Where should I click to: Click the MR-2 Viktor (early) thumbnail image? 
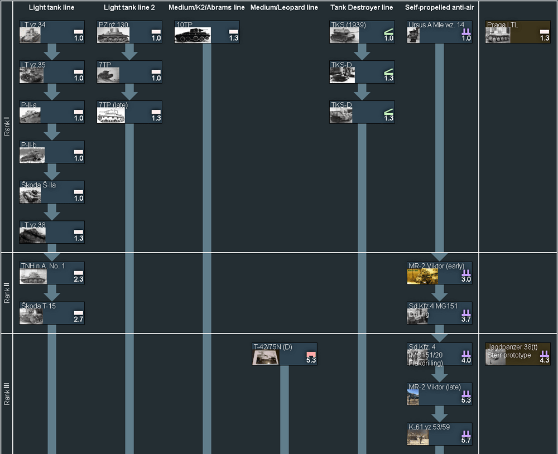(x=422, y=277)
